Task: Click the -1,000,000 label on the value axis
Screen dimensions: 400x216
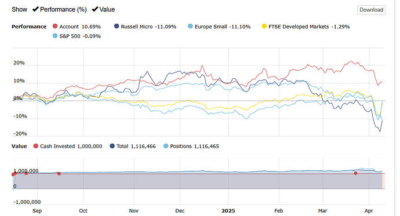Action: (27, 202)
